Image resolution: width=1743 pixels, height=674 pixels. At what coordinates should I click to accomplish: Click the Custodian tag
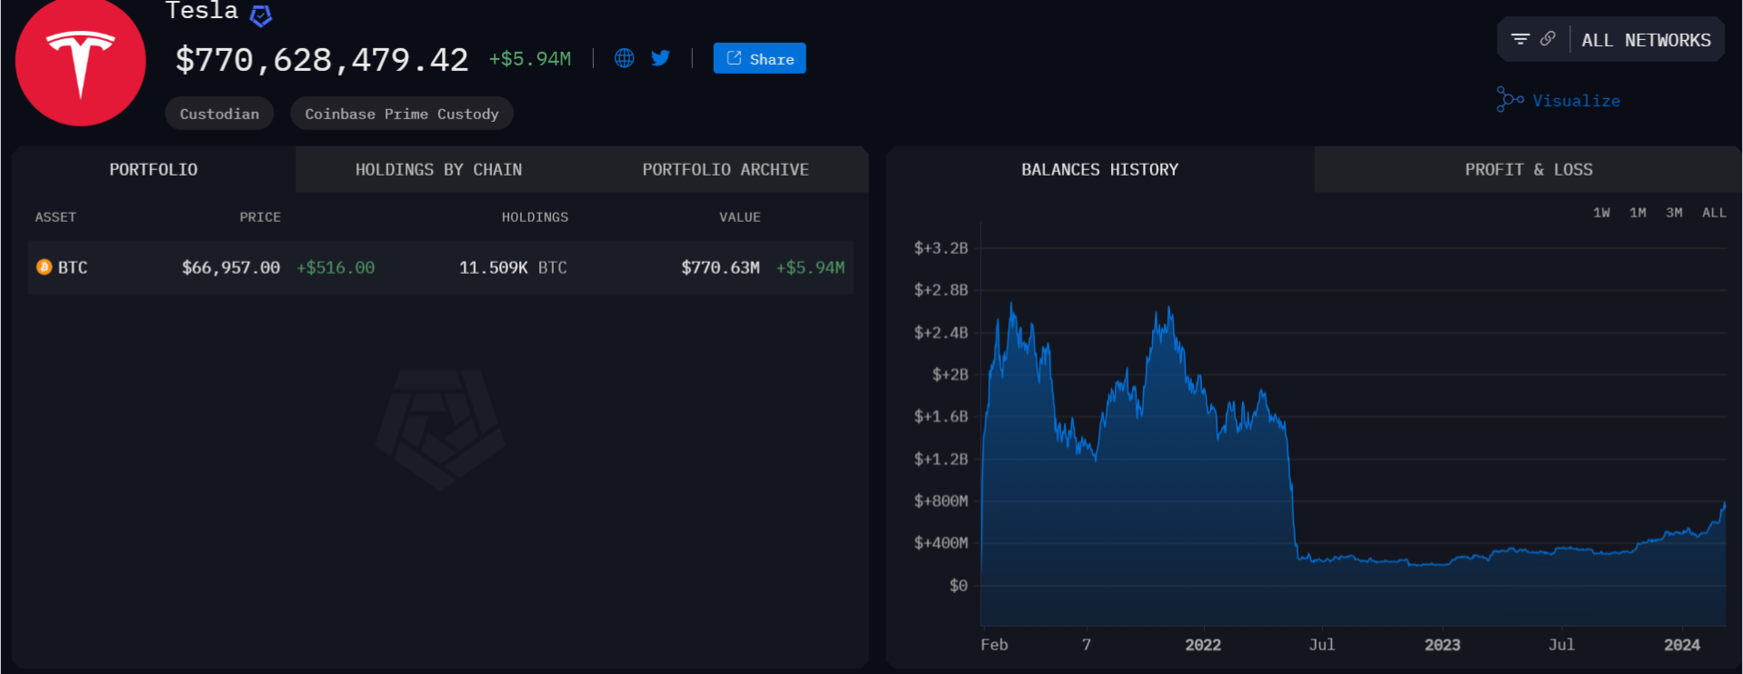click(x=219, y=114)
